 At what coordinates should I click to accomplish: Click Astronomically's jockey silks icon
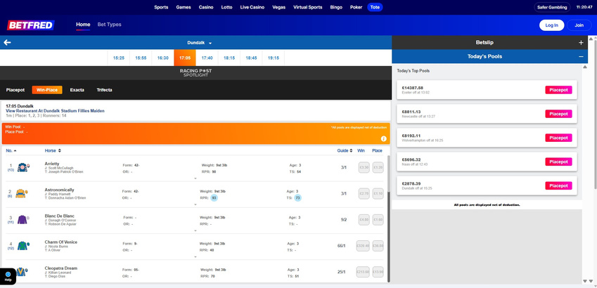[21, 193]
